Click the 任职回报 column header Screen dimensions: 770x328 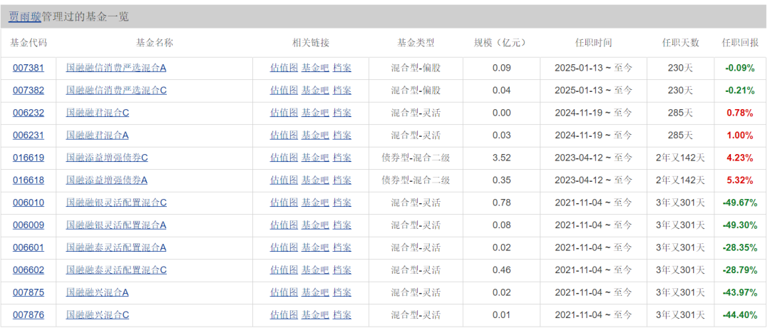click(x=739, y=43)
